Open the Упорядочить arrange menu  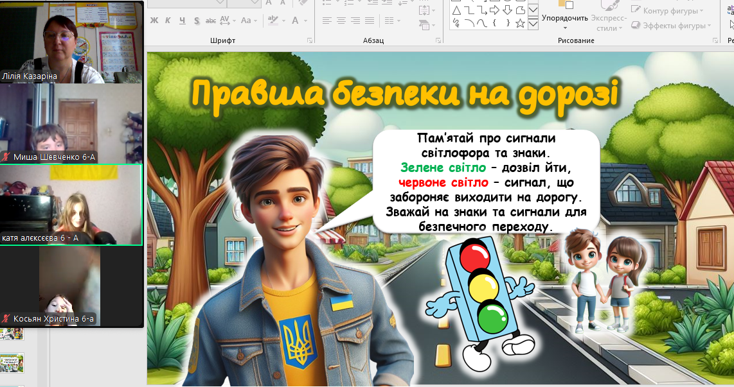tap(564, 18)
